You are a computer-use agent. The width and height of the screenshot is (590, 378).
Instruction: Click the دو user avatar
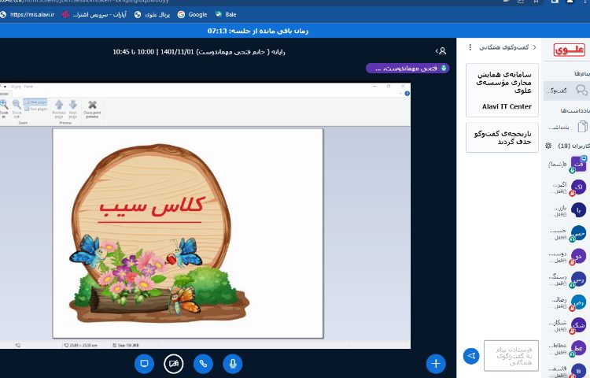pos(578,256)
